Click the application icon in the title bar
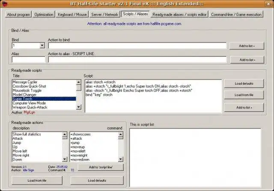This screenshot has width=274, height=191. click(4, 4)
